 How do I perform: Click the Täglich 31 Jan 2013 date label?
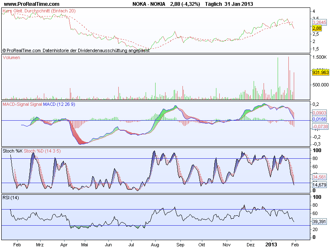pyautogui.click(x=229, y=4)
